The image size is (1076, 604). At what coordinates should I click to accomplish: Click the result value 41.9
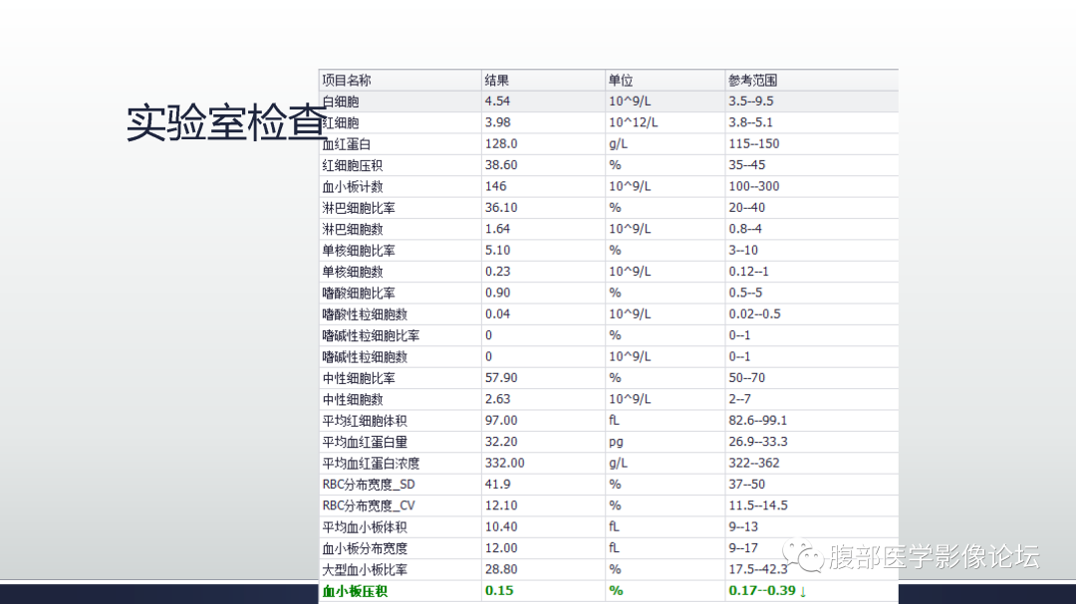[497, 484]
